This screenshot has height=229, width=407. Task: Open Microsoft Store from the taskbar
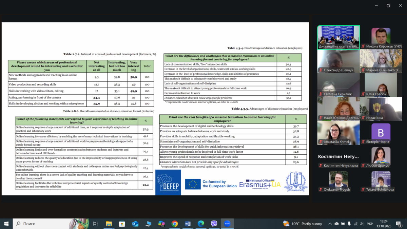point(122,224)
